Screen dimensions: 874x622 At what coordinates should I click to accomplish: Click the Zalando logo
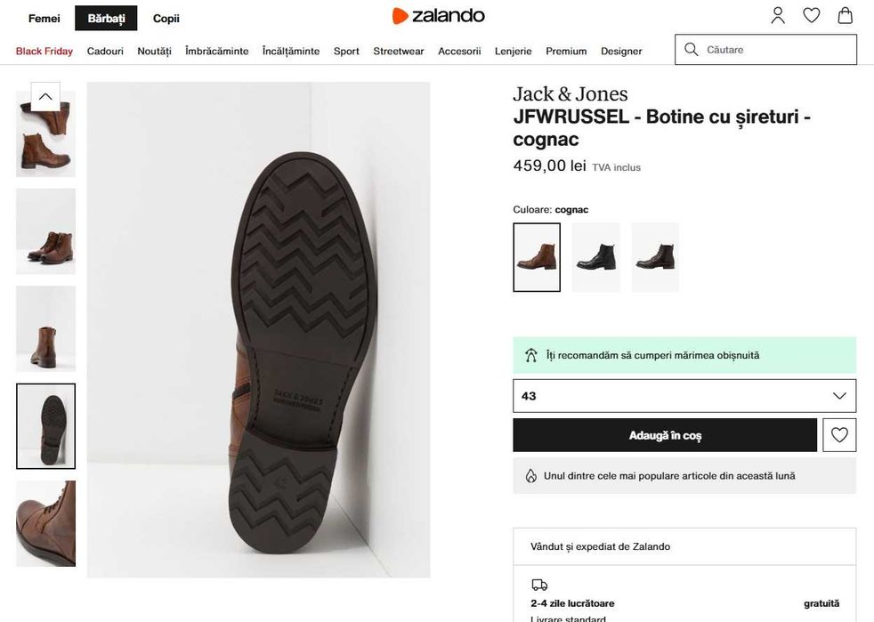[438, 16]
